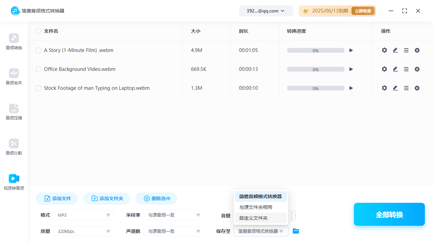Select the 音频分割 tool

(14, 147)
